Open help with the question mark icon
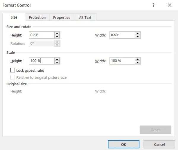This screenshot has width=178, height=150. (153, 5)
